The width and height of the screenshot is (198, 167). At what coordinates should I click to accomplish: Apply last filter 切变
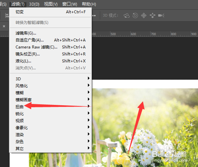[x=50, y=12]
